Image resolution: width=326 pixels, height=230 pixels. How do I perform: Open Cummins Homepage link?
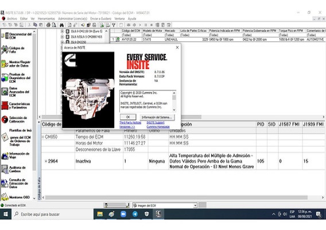[x=158, y=126]
